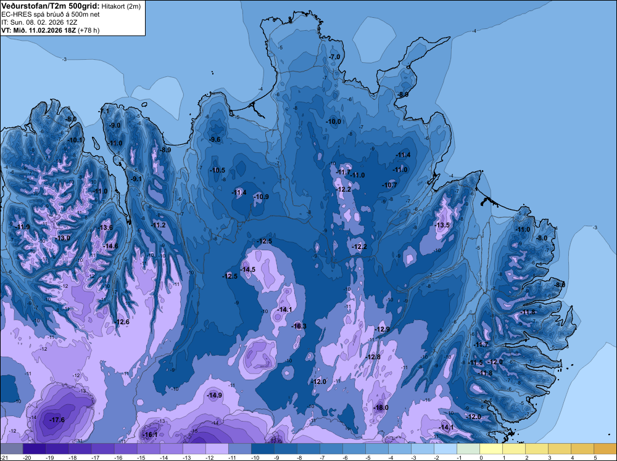The height and width of the screenshot is (461, 617).
Task: Click the -10.7 temperature value
Action: pos(389,185)
